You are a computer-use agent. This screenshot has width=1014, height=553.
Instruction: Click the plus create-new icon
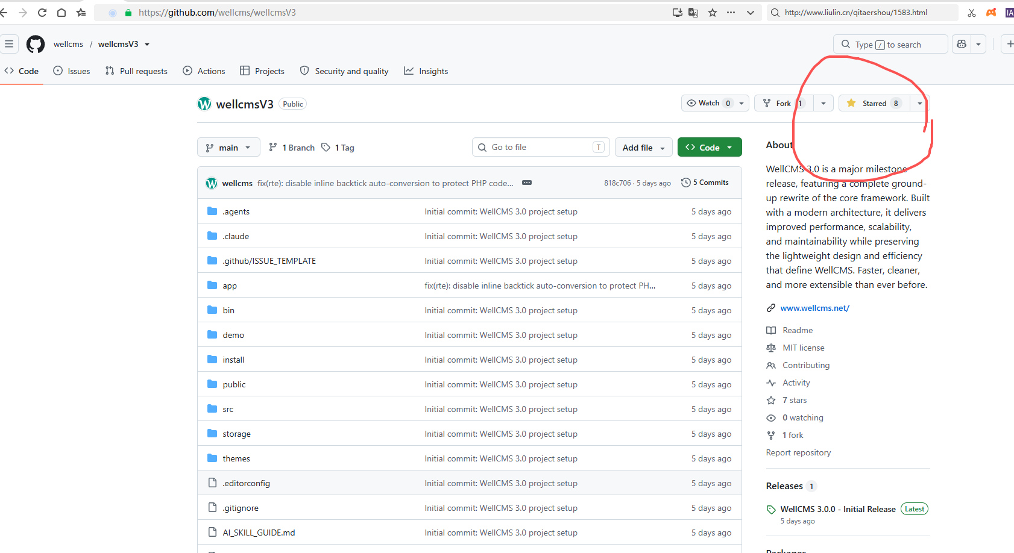tap(1009, 44)
